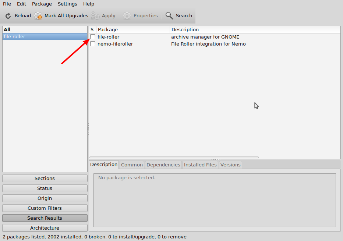Tick the nemo-fileroller status checkbox
Image resolution: width=343 pixels, height=241 pixels.
point(93,44)
